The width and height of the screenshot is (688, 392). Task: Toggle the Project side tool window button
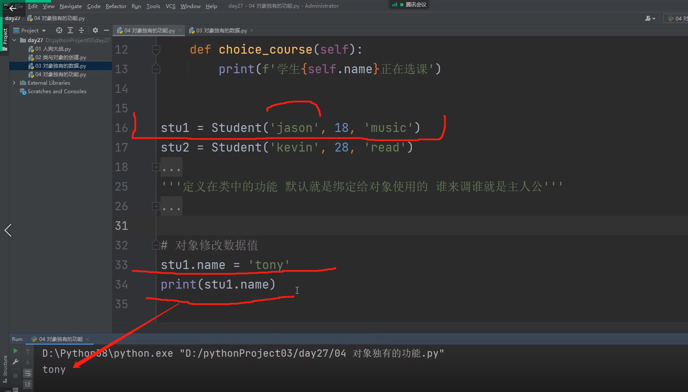point(5,39)
